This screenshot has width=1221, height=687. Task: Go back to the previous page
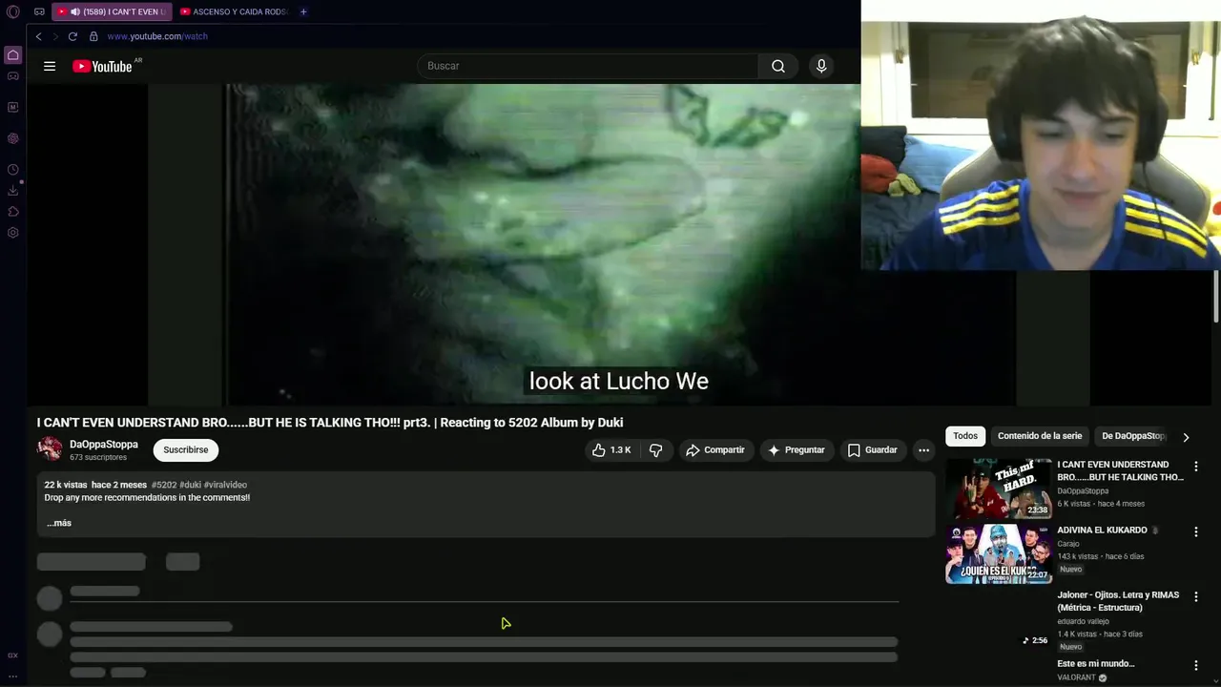pos(38,36)
